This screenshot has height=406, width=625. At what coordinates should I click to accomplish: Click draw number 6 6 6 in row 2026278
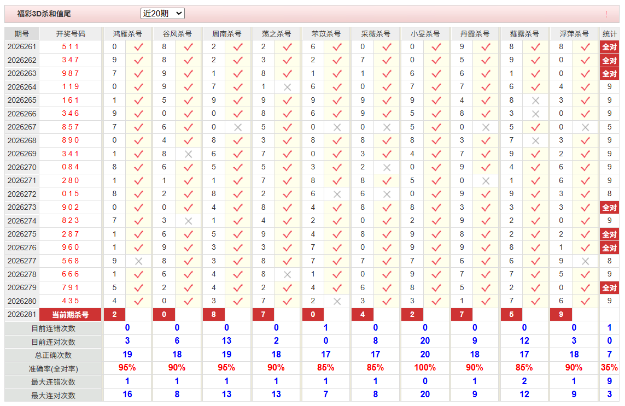pyautogui.click(x=71, y=274)
